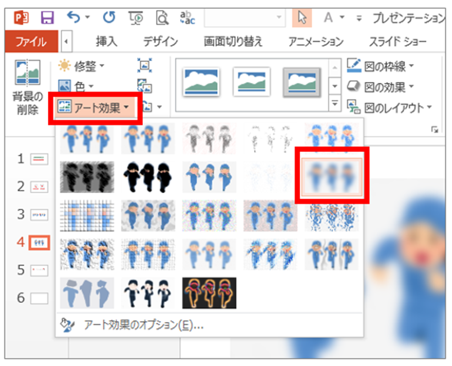
Task: Click the change picture icon
Action: 145,86
